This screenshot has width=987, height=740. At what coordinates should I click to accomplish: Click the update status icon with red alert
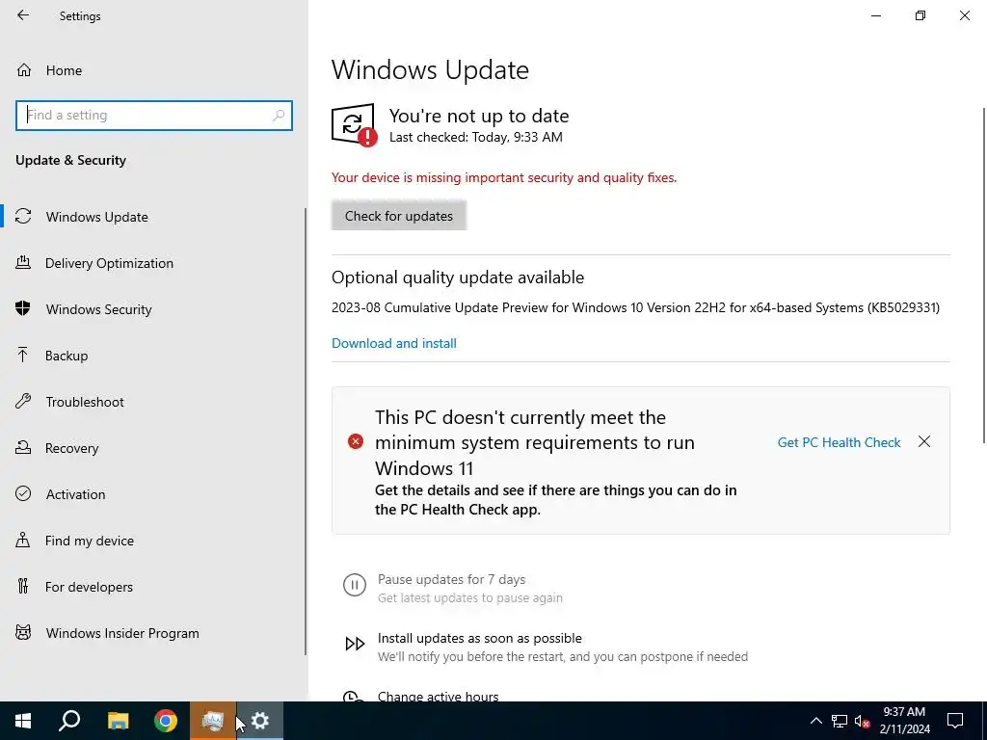tap(355, 124)
